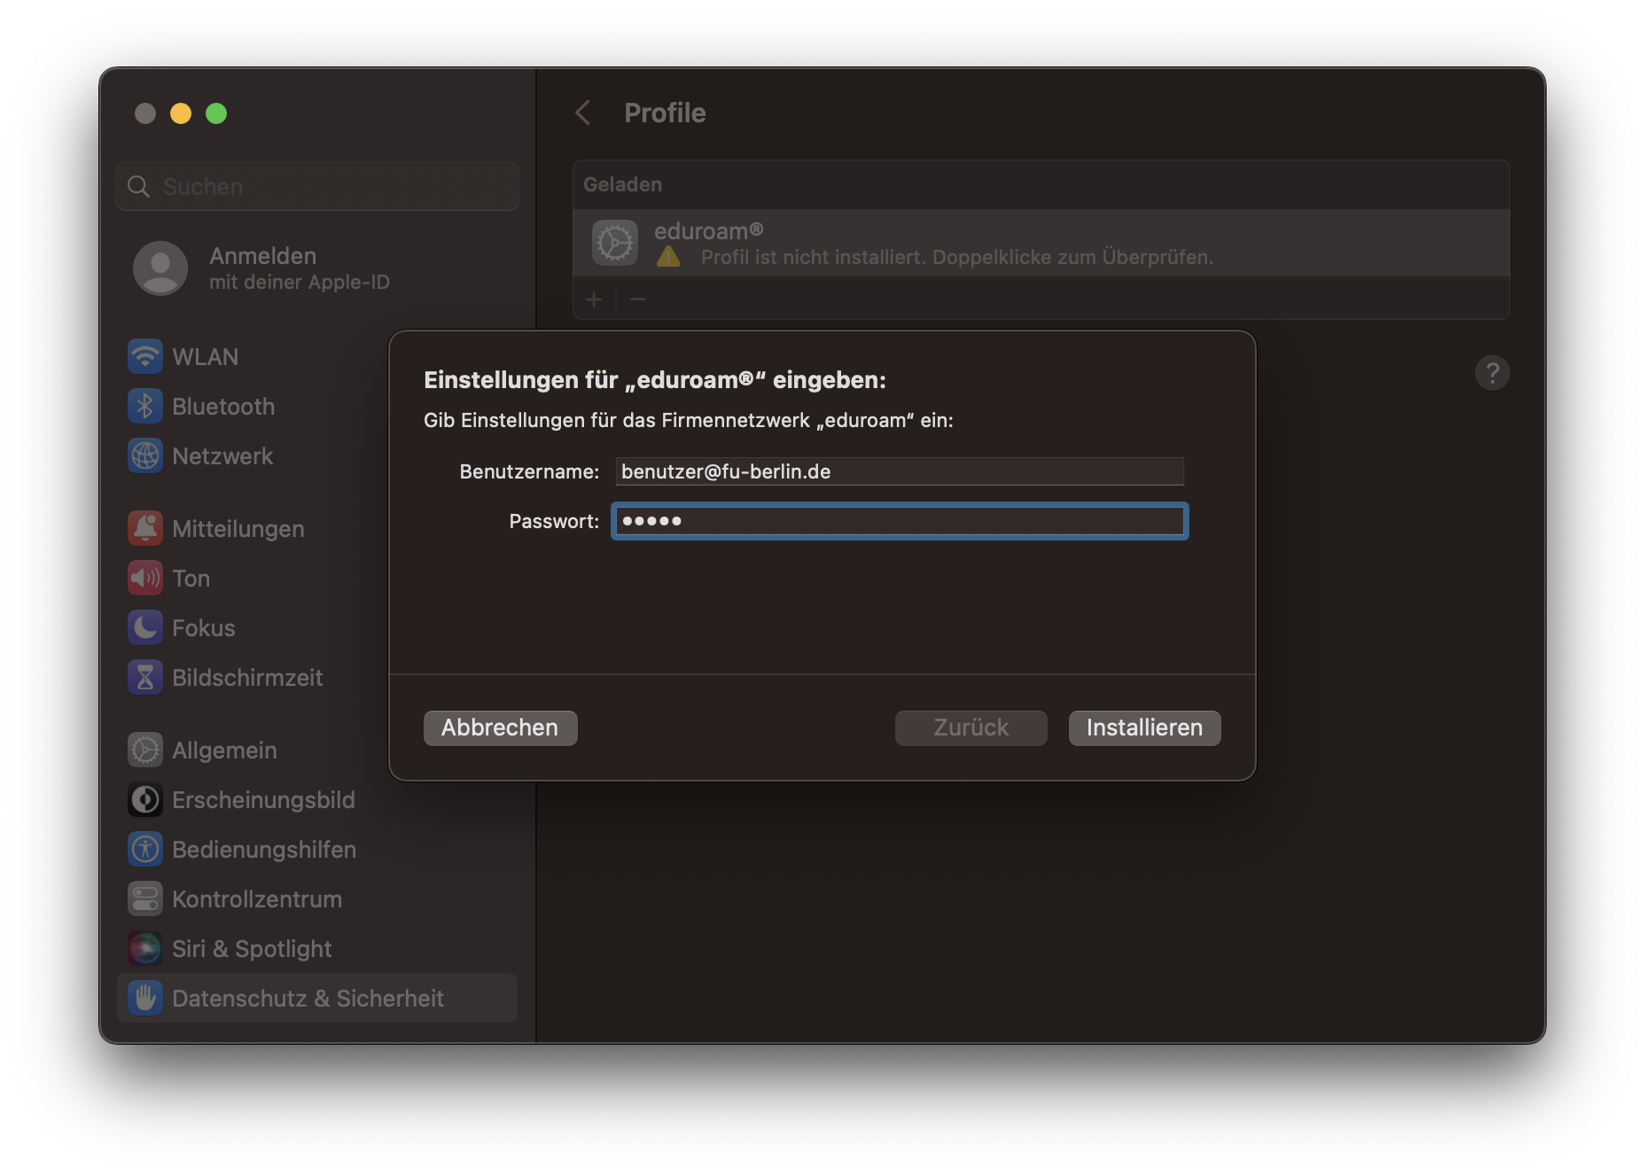This screenshot has height=1175, width=1645.
Task: Focus the Benutzername text field
Action: 899,471
